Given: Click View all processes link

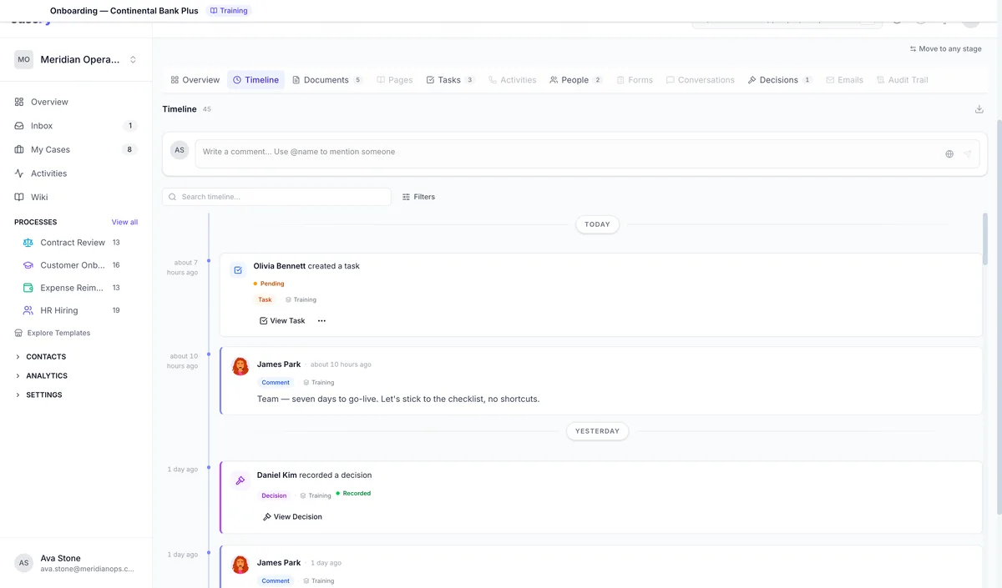Looking at the screenshot, I should pyautogui.click(x=124, y=223).
